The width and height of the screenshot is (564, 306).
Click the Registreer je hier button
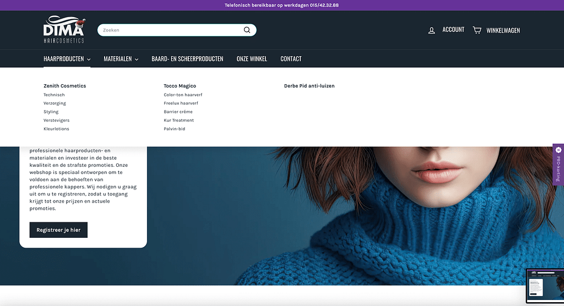58,230
